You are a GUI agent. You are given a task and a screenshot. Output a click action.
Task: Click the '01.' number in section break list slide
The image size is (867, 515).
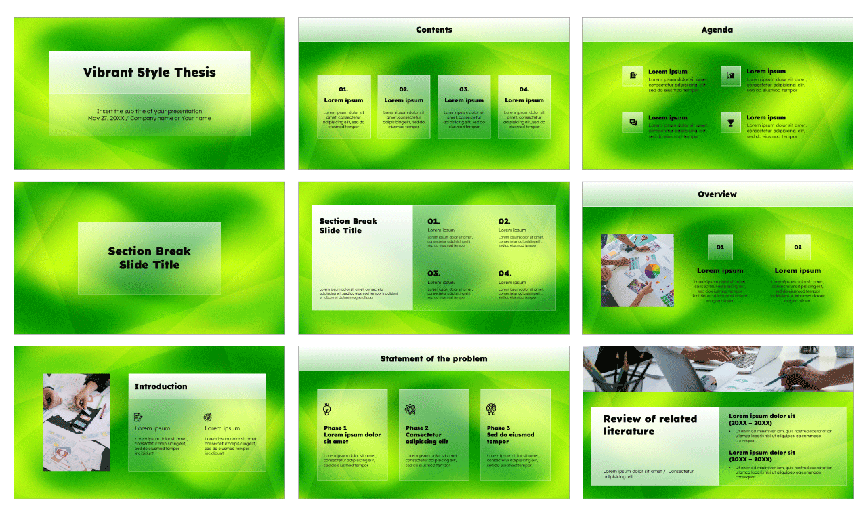(x=433, y=222)
